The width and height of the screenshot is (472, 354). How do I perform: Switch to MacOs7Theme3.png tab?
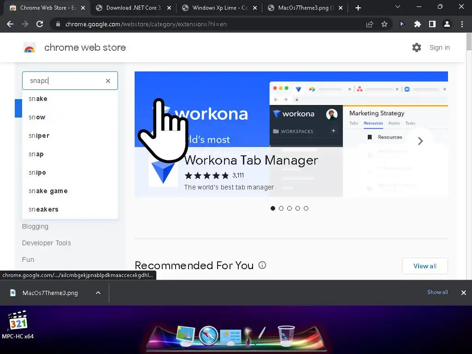coord(306,8)
